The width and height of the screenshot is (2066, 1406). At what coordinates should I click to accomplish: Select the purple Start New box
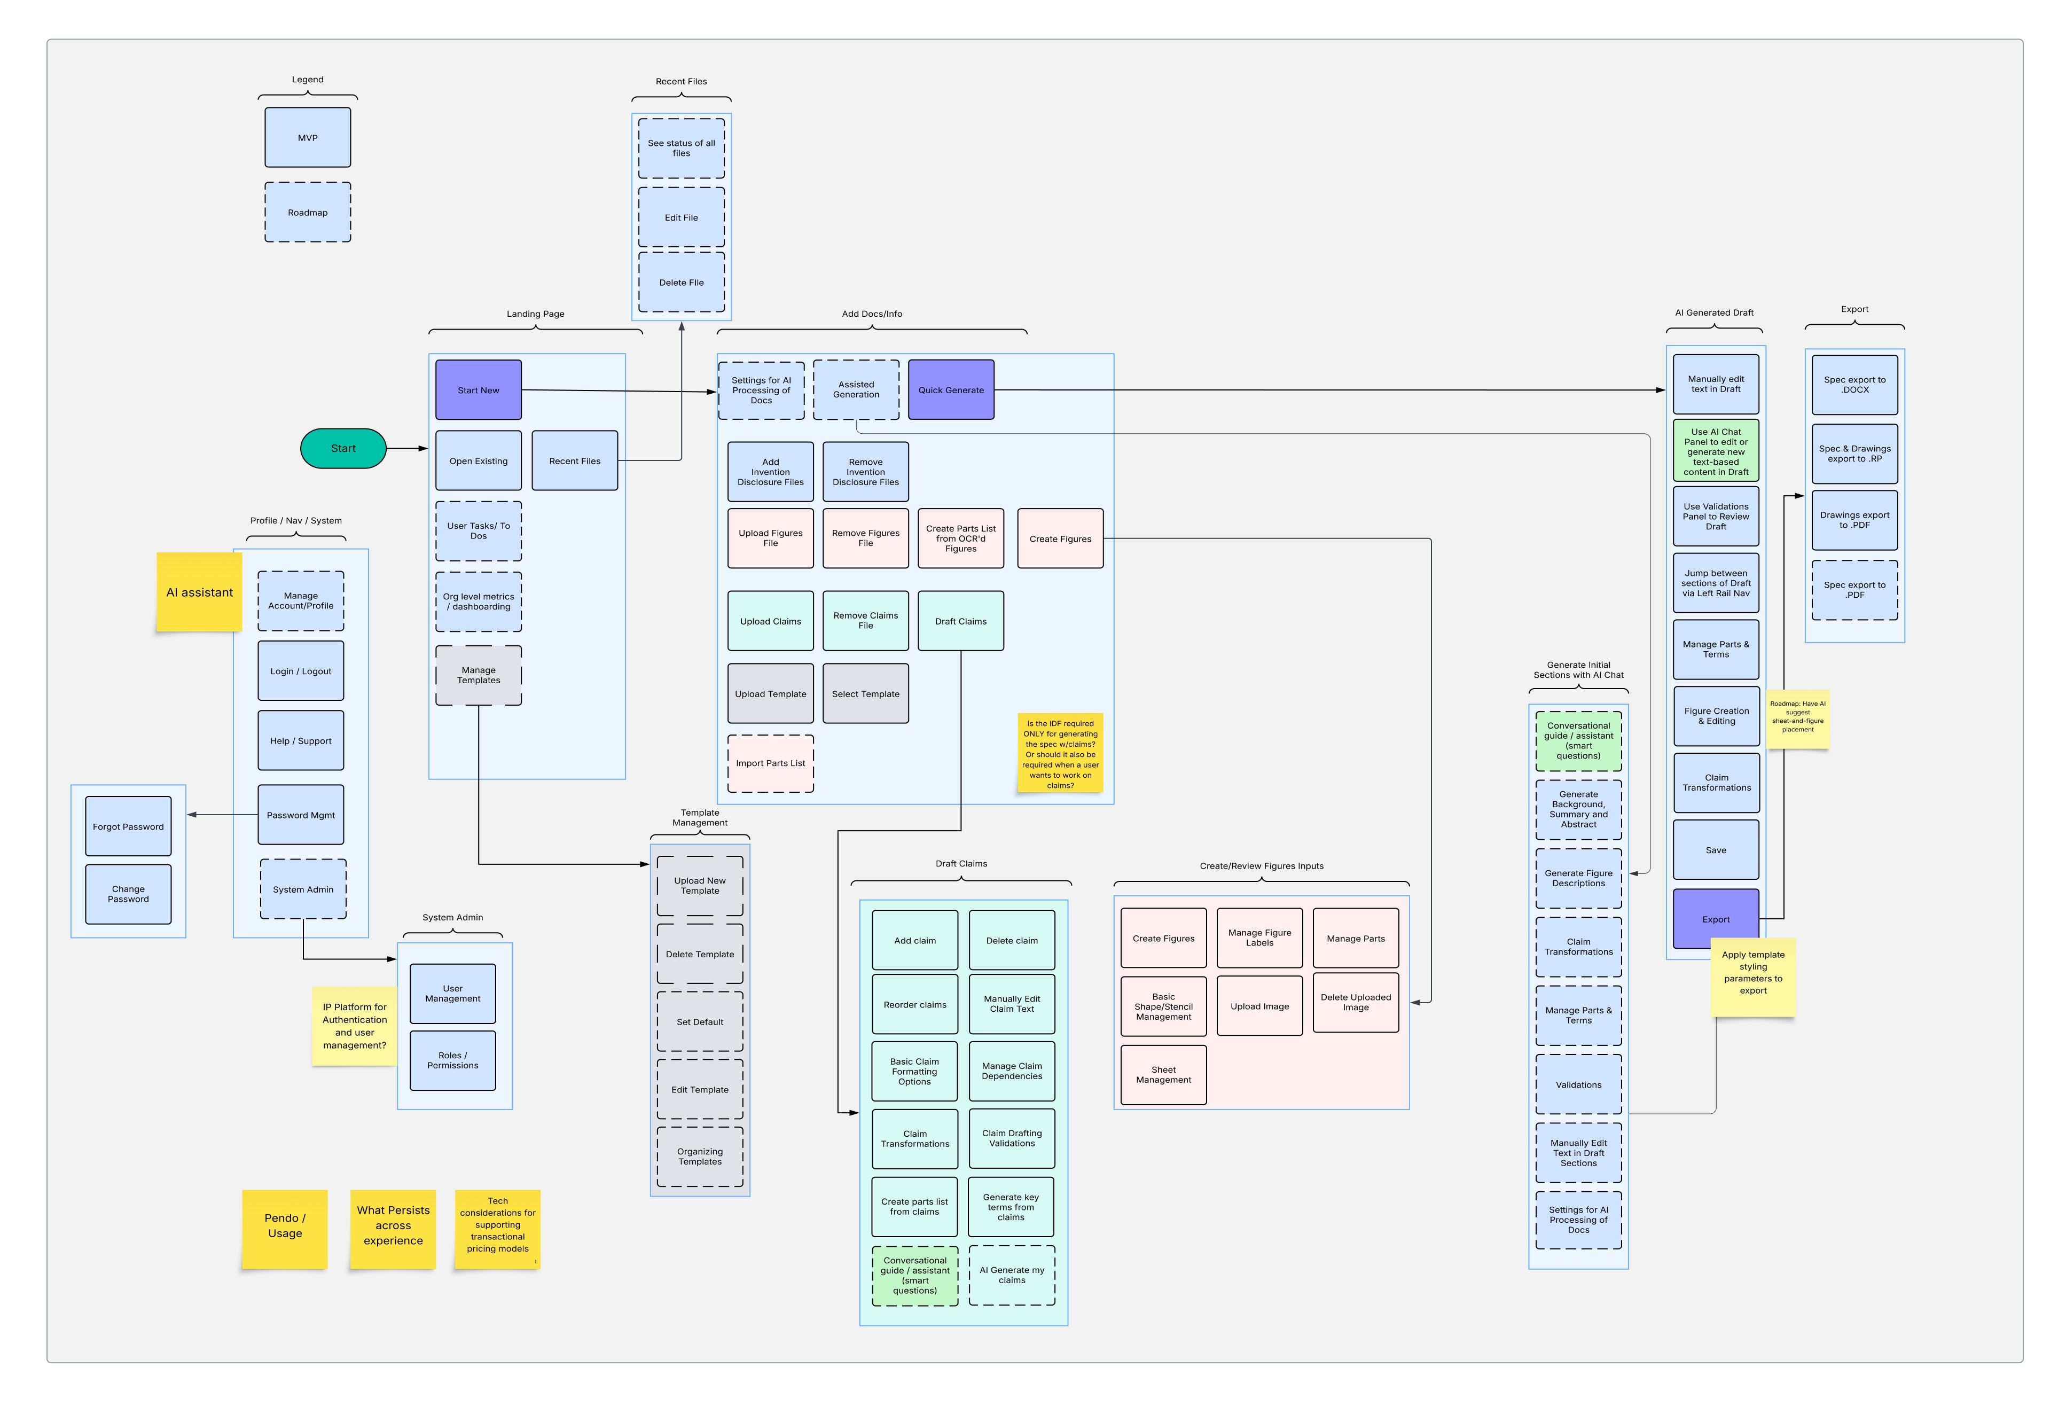pos(478,389)
